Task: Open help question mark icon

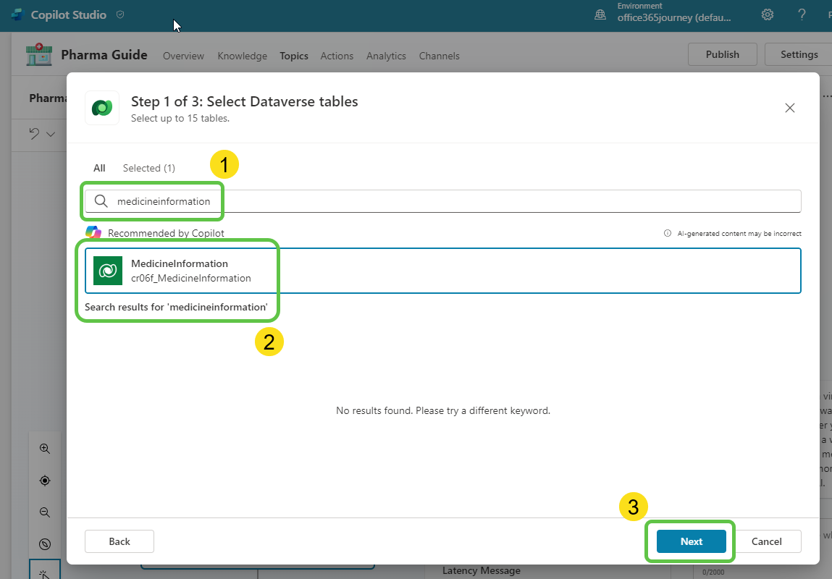Action: pos(802,15)
